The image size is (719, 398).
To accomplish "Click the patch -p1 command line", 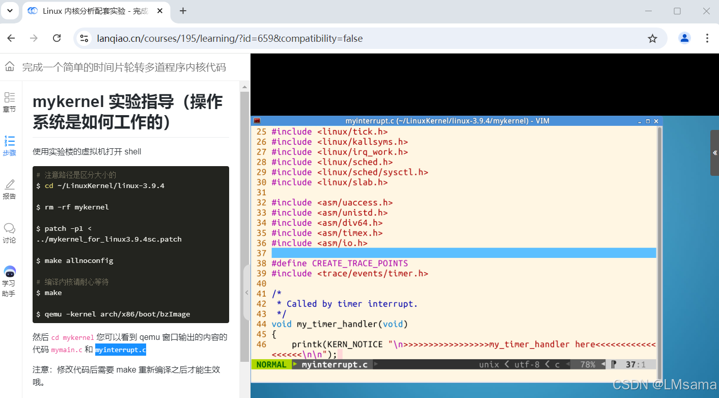I will click(x=109, y=234).
